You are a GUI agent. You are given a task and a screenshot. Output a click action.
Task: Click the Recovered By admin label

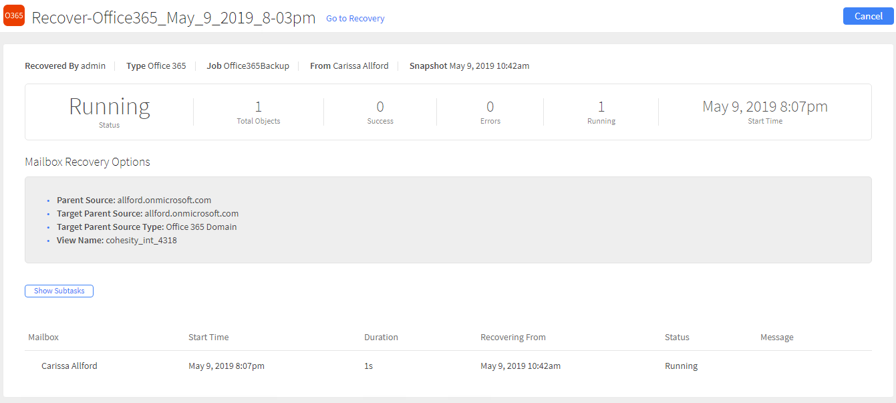coord(65,66)
